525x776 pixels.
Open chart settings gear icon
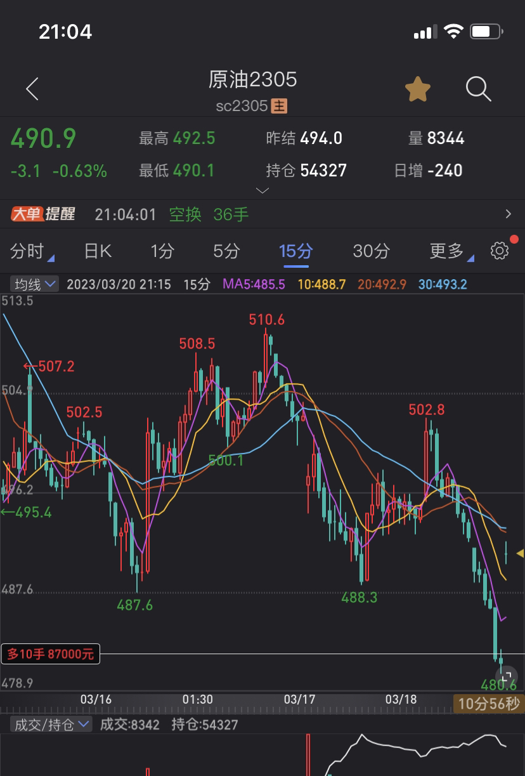point(500,251)
